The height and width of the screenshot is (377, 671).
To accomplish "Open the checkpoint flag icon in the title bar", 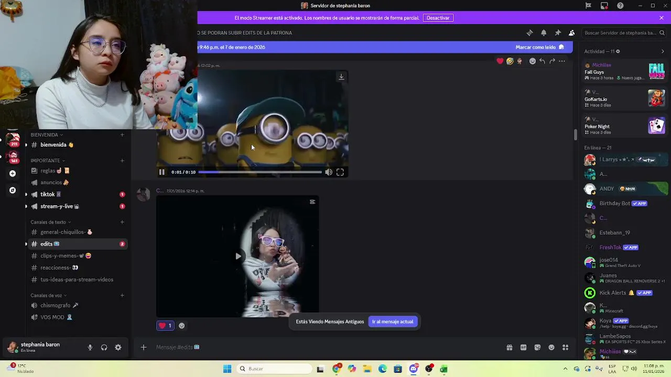I will point(588,5).
